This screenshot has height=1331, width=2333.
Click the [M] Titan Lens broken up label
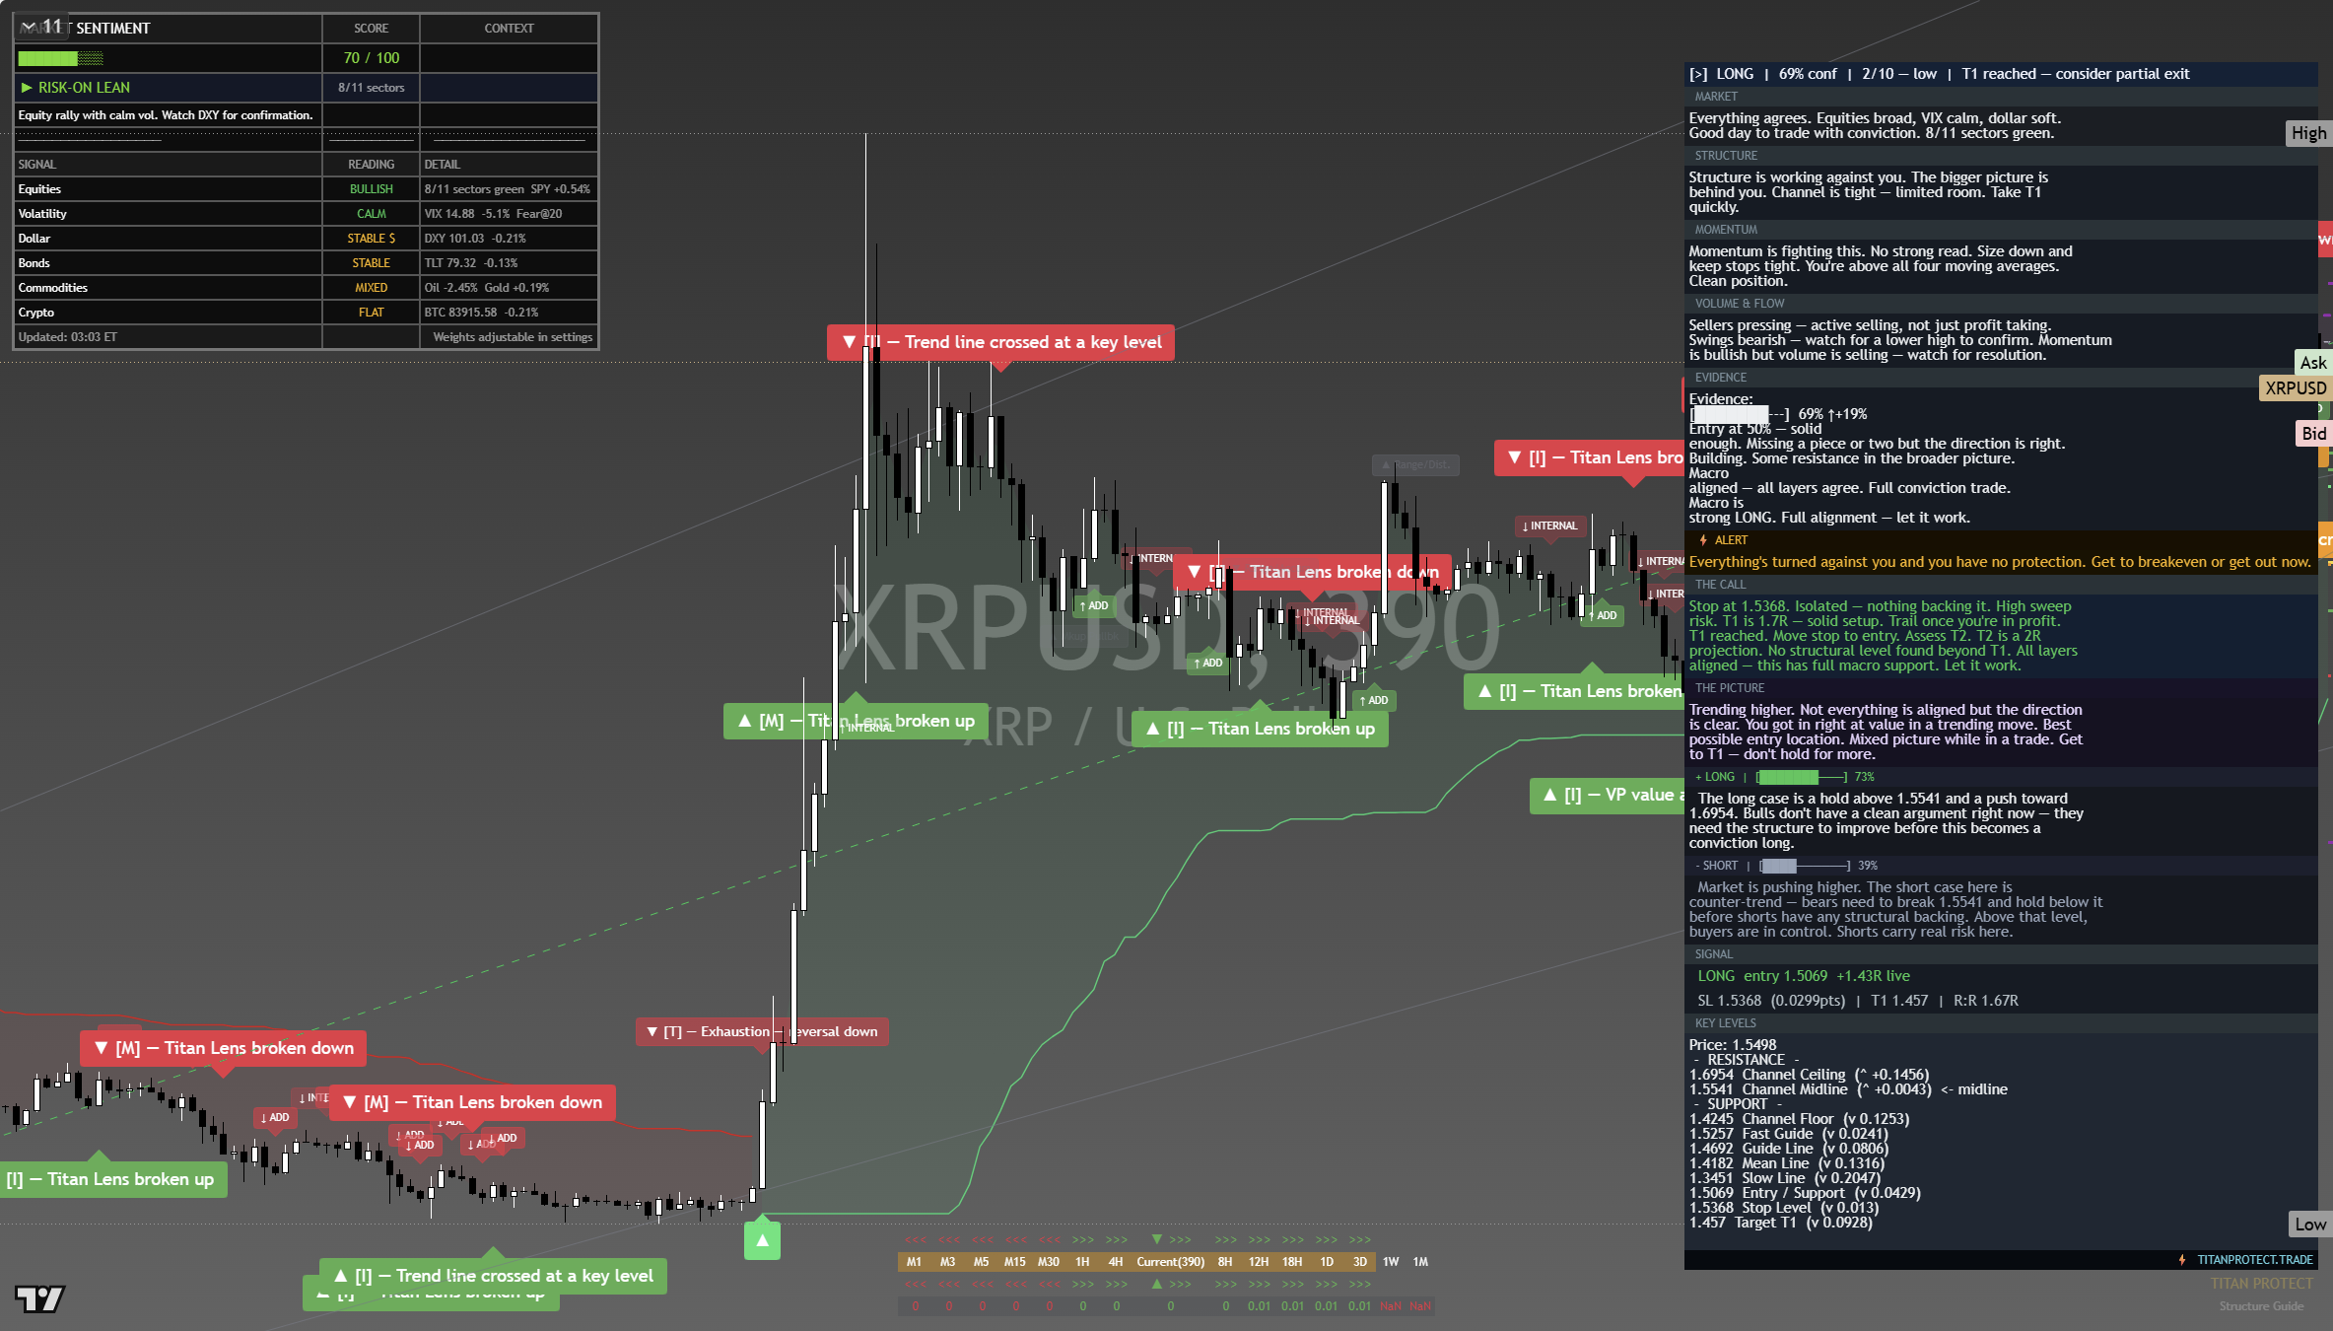tap(856, 721)
